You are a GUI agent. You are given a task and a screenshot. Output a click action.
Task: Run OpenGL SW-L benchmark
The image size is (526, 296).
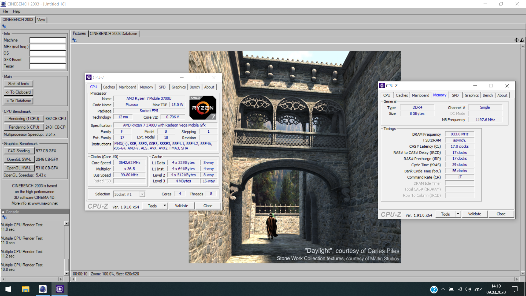coord(19,159)
